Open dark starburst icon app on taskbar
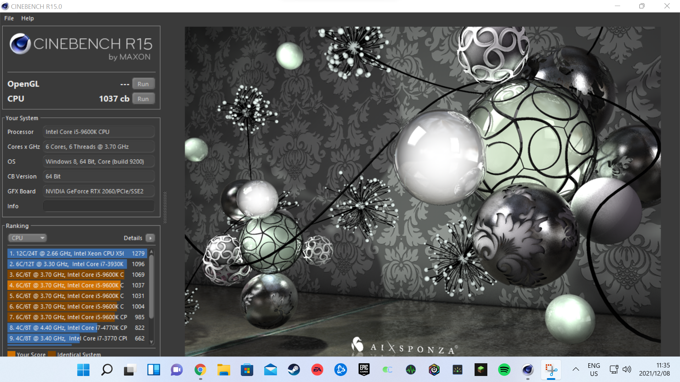 [457, 370]
